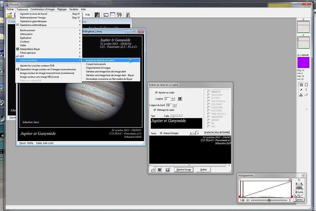Open the Combinaison d'images menu
The width and height of the screenshot is (316, 211).
(43, 10)
